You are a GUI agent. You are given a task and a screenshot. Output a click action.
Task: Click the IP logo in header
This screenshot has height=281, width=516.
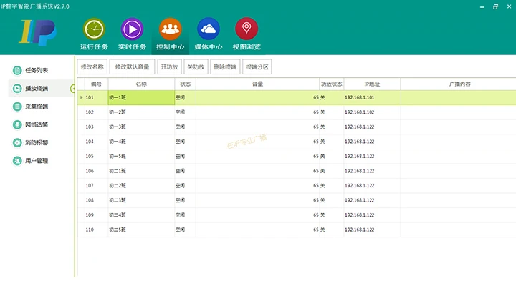(38, 32)
